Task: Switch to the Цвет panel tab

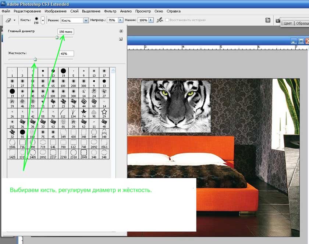Action: tap(288, 23)
